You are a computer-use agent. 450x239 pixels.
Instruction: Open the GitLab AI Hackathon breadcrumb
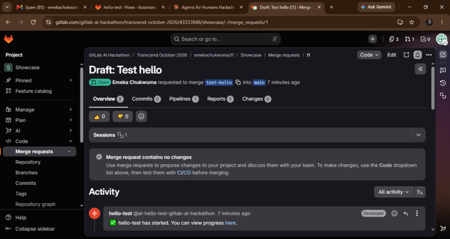[x=109, y=55]
